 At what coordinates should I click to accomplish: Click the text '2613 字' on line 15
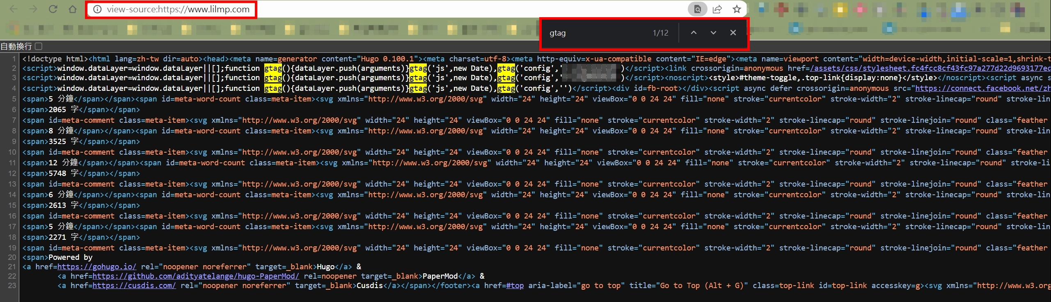[x=64, y=205]
